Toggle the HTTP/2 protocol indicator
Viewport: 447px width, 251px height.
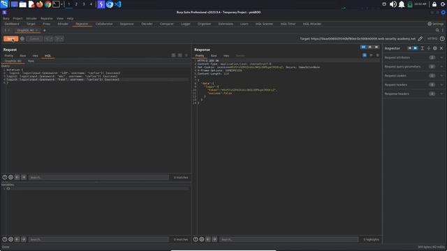pos(432,39)
